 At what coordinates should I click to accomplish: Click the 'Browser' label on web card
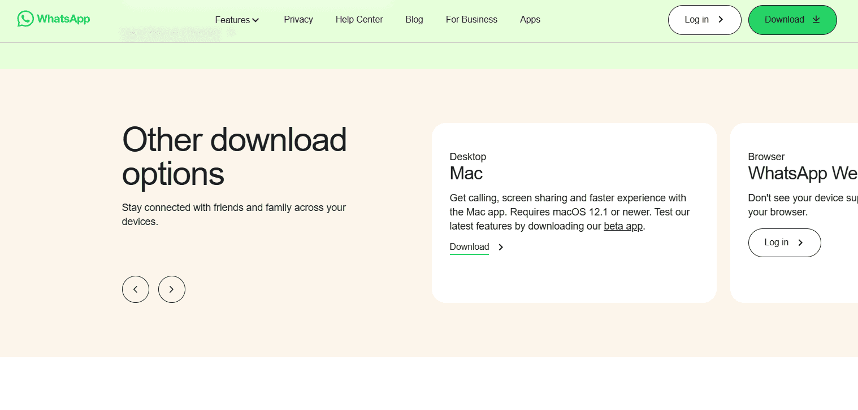coord(766,157)
